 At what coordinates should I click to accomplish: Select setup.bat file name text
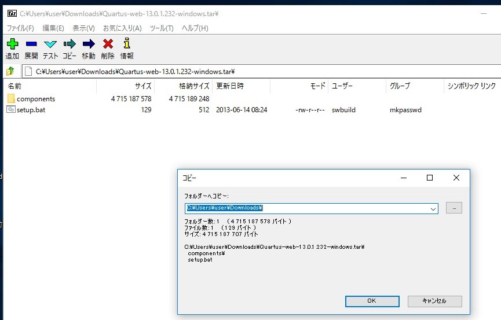click(31, 110)
